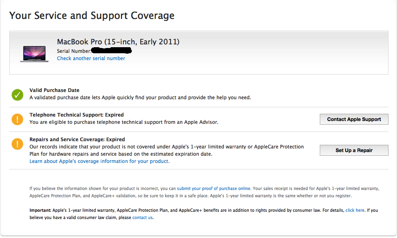Open the Check another serial number link

point(91,58)
